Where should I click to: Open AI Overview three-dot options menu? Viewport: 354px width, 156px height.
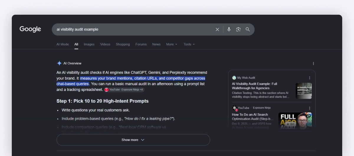[313, 63]
